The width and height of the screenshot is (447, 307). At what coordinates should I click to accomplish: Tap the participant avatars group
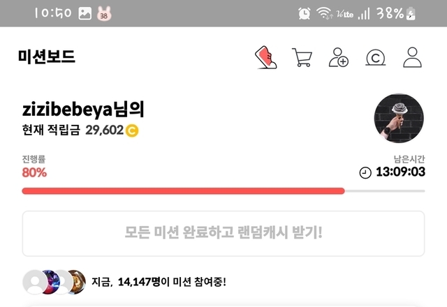pos(54,282)
